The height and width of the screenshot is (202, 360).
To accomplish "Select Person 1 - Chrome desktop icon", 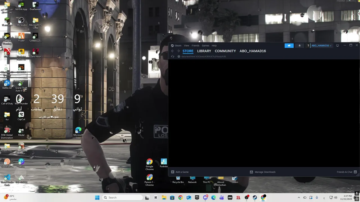I will coord(149,180).
